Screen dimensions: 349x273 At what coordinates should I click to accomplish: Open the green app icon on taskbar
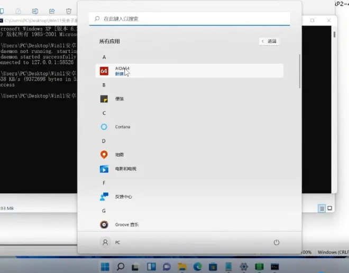[259, 267]
